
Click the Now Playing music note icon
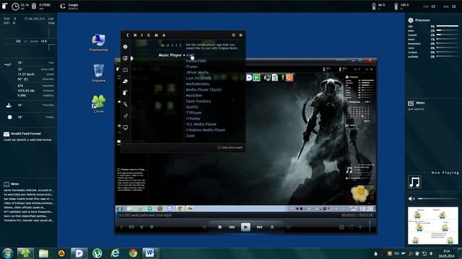click(414, 182)
